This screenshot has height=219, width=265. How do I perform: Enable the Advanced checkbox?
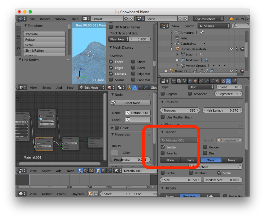coord(190,94)
